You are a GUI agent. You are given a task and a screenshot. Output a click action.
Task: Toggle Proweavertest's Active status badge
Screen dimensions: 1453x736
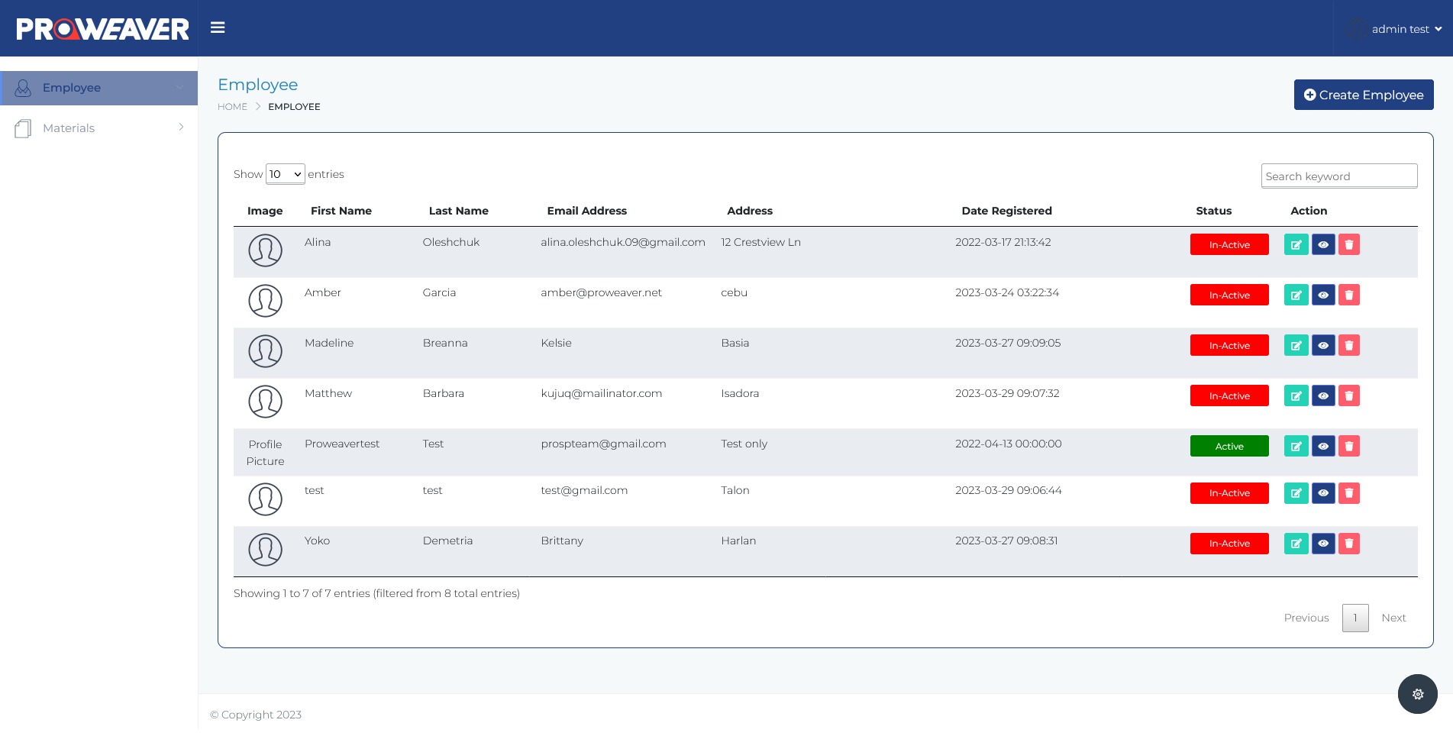(x=1229, y=446)
